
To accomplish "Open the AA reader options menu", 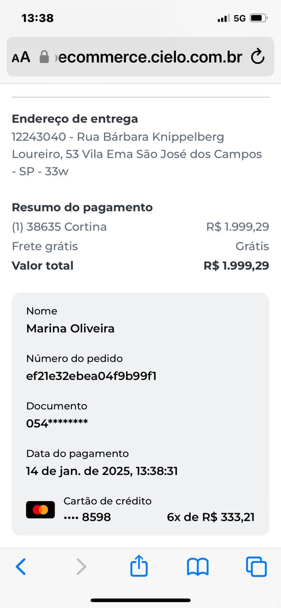I will 21,57.
